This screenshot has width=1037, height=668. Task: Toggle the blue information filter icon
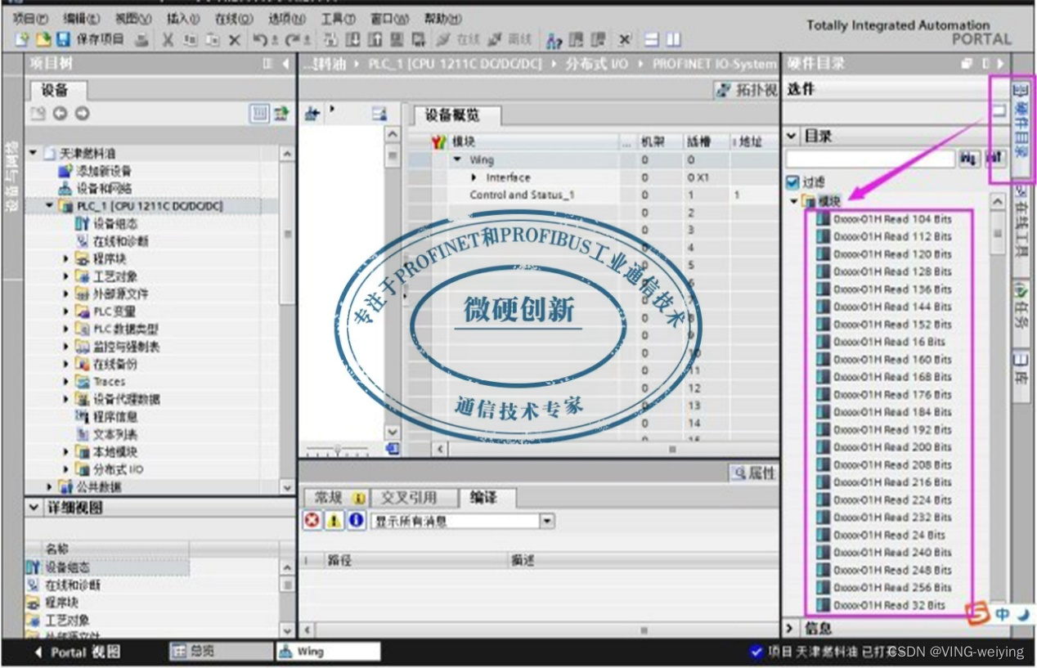click(356, 521)
